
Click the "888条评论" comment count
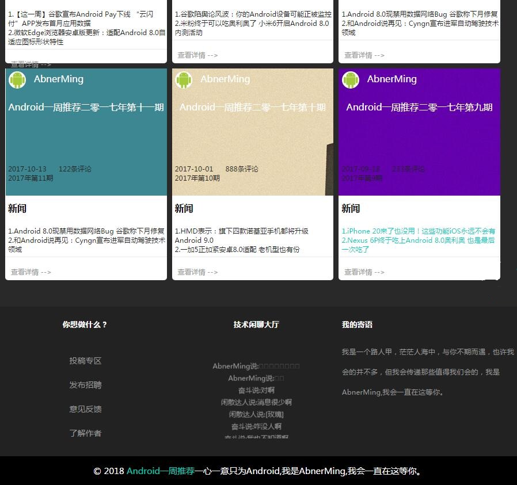(242, 169)
